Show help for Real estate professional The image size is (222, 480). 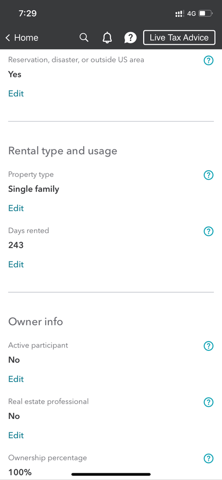point(209,402)
